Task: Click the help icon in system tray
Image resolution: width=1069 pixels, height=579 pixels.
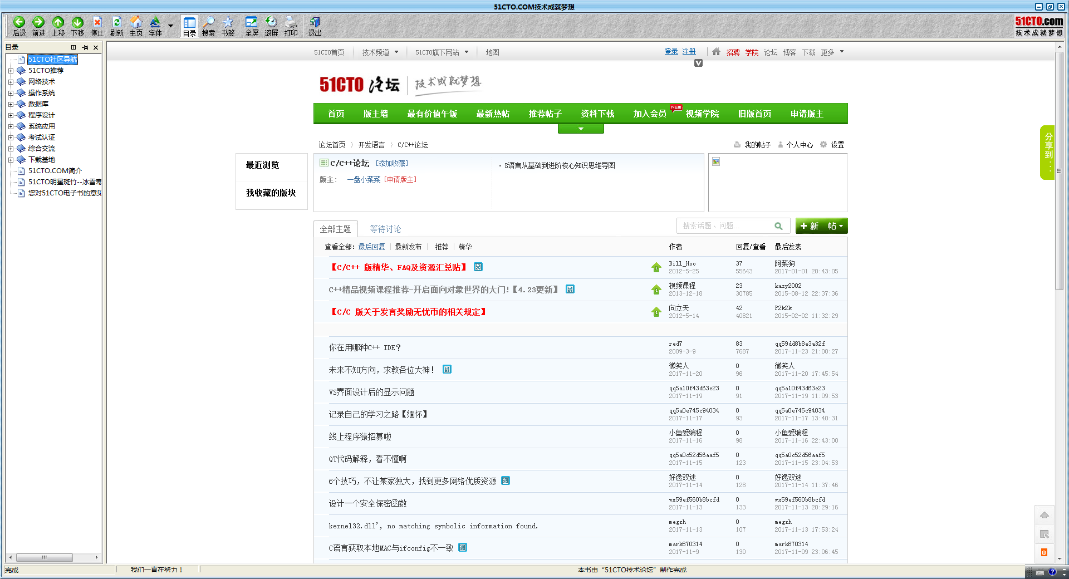Action: tap(1052, 572)
